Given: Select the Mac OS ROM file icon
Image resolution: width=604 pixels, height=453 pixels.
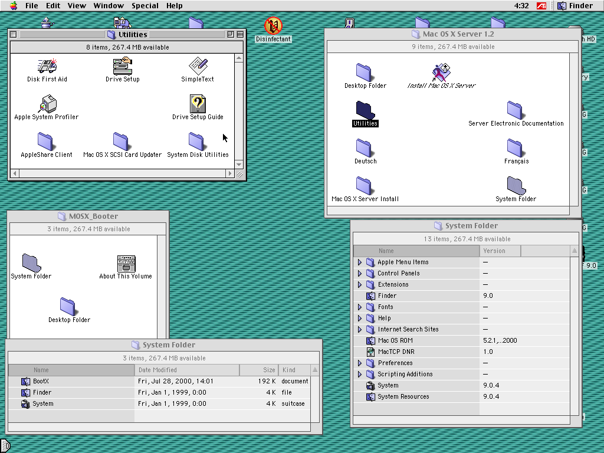Looking at the screenshot, I should (370, 340).
